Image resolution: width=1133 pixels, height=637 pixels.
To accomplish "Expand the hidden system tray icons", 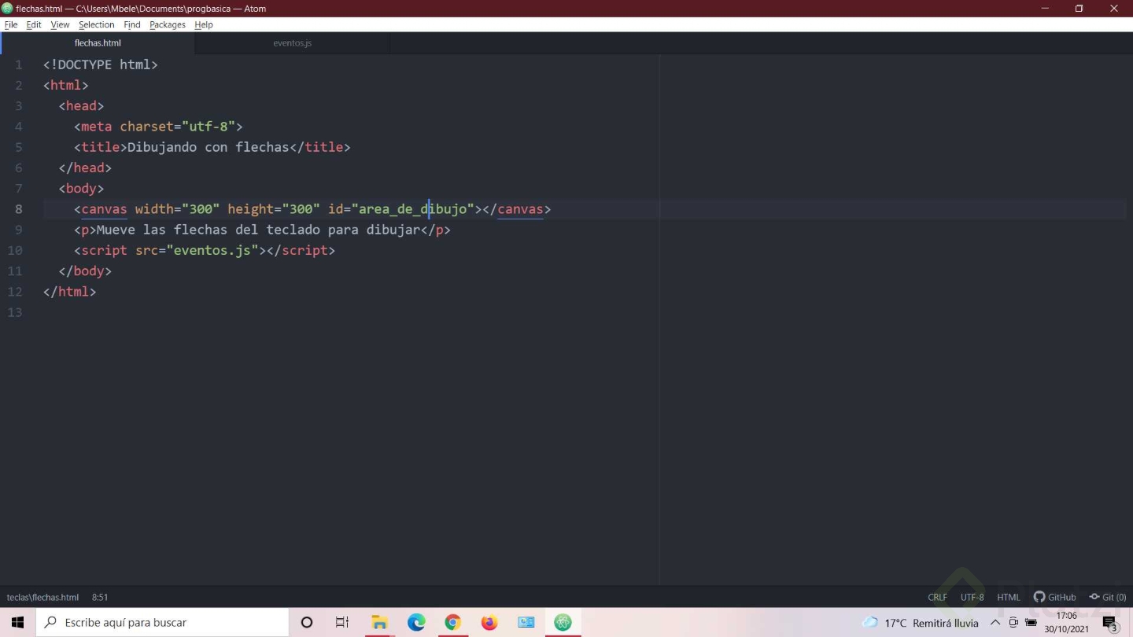I will 995,622.
